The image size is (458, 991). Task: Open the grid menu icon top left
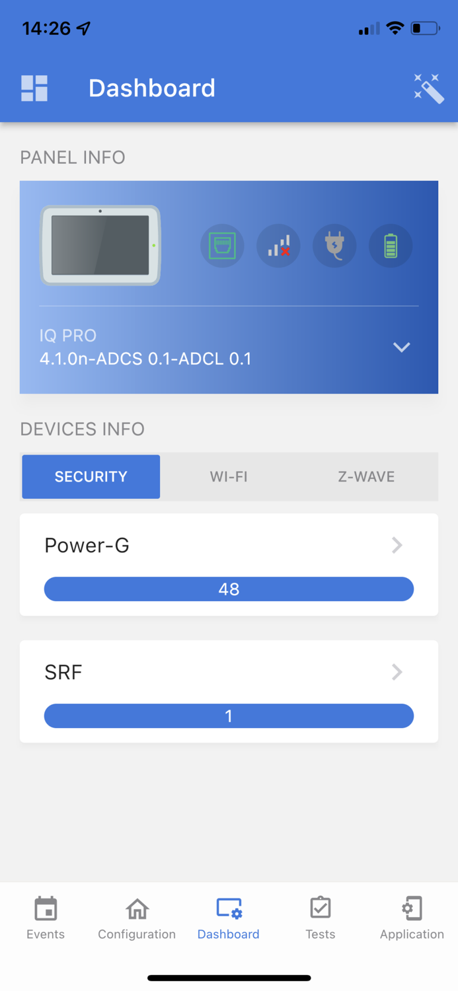33,87
